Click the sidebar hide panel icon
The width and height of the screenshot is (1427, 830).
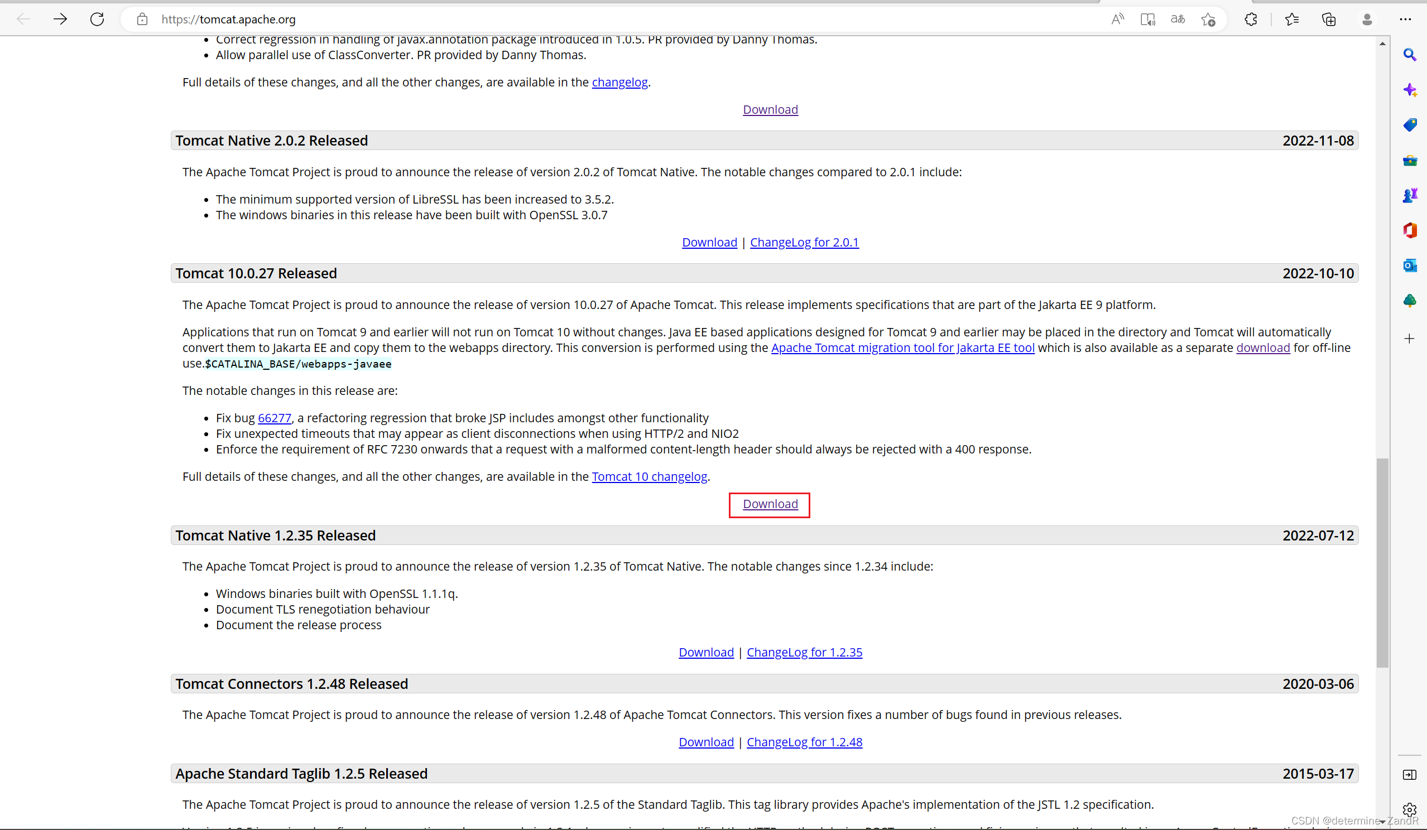click(x=1410, y=775)
